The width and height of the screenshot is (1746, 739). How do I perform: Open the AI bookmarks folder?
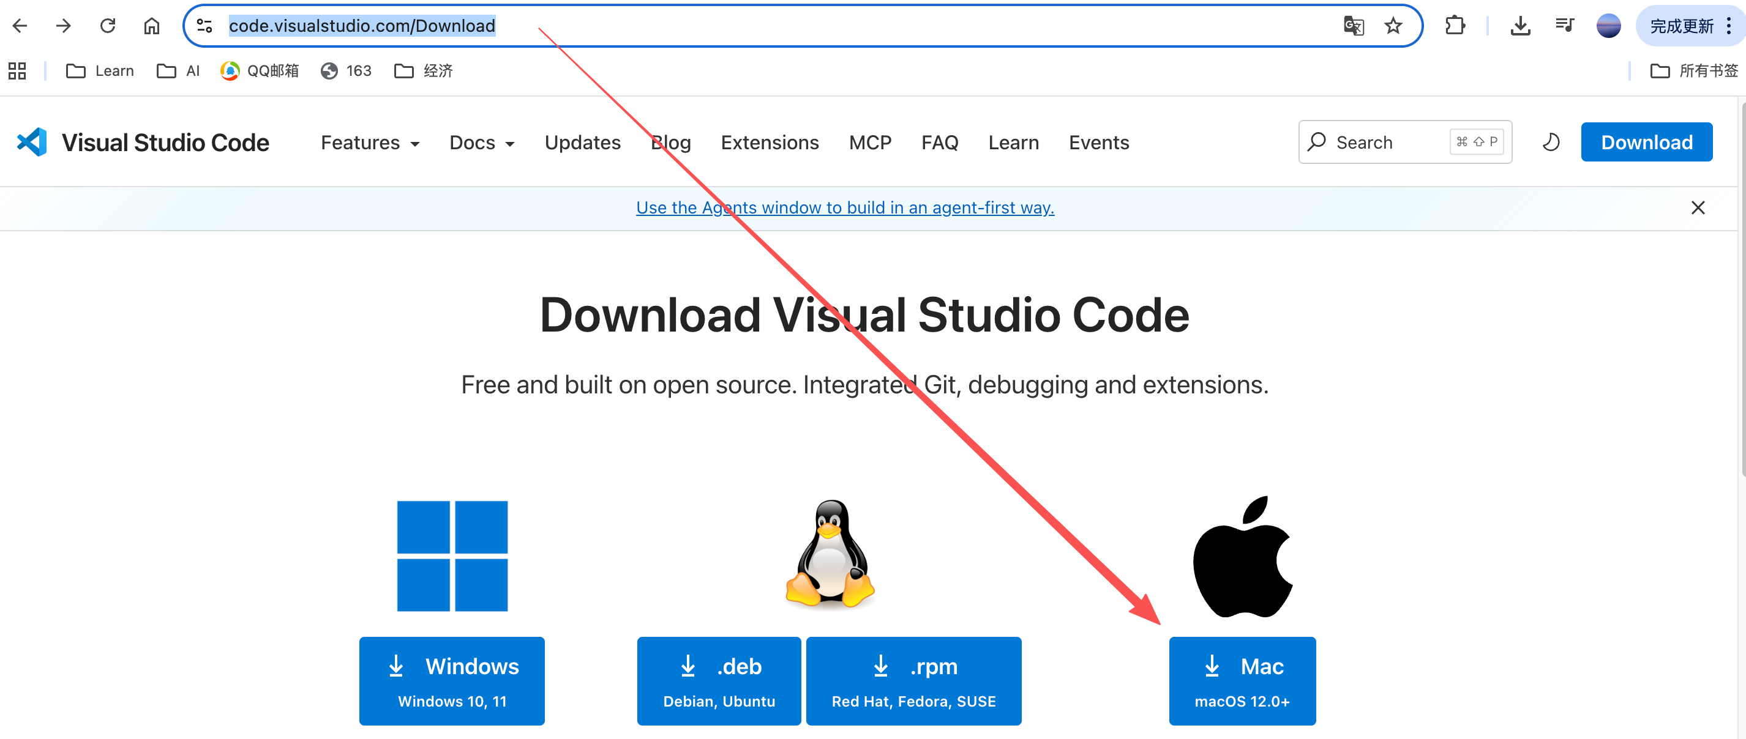(178, 70)
